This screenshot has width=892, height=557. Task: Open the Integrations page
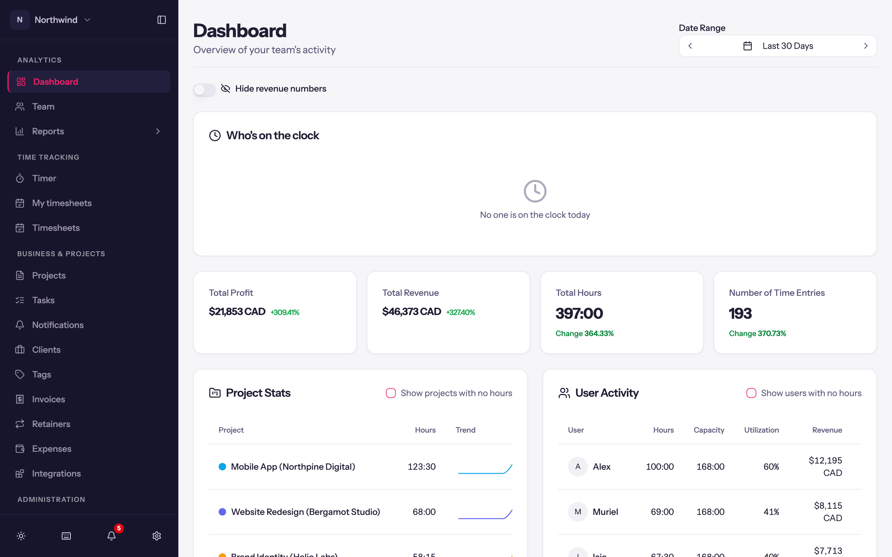pyautogui.click(x=89, y=473)
